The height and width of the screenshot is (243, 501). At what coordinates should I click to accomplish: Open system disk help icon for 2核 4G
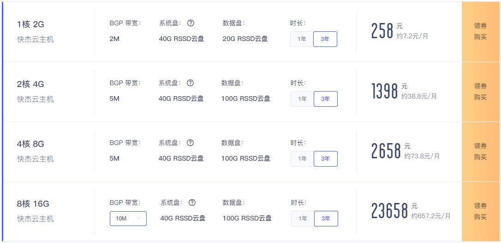tap(190, 83)
